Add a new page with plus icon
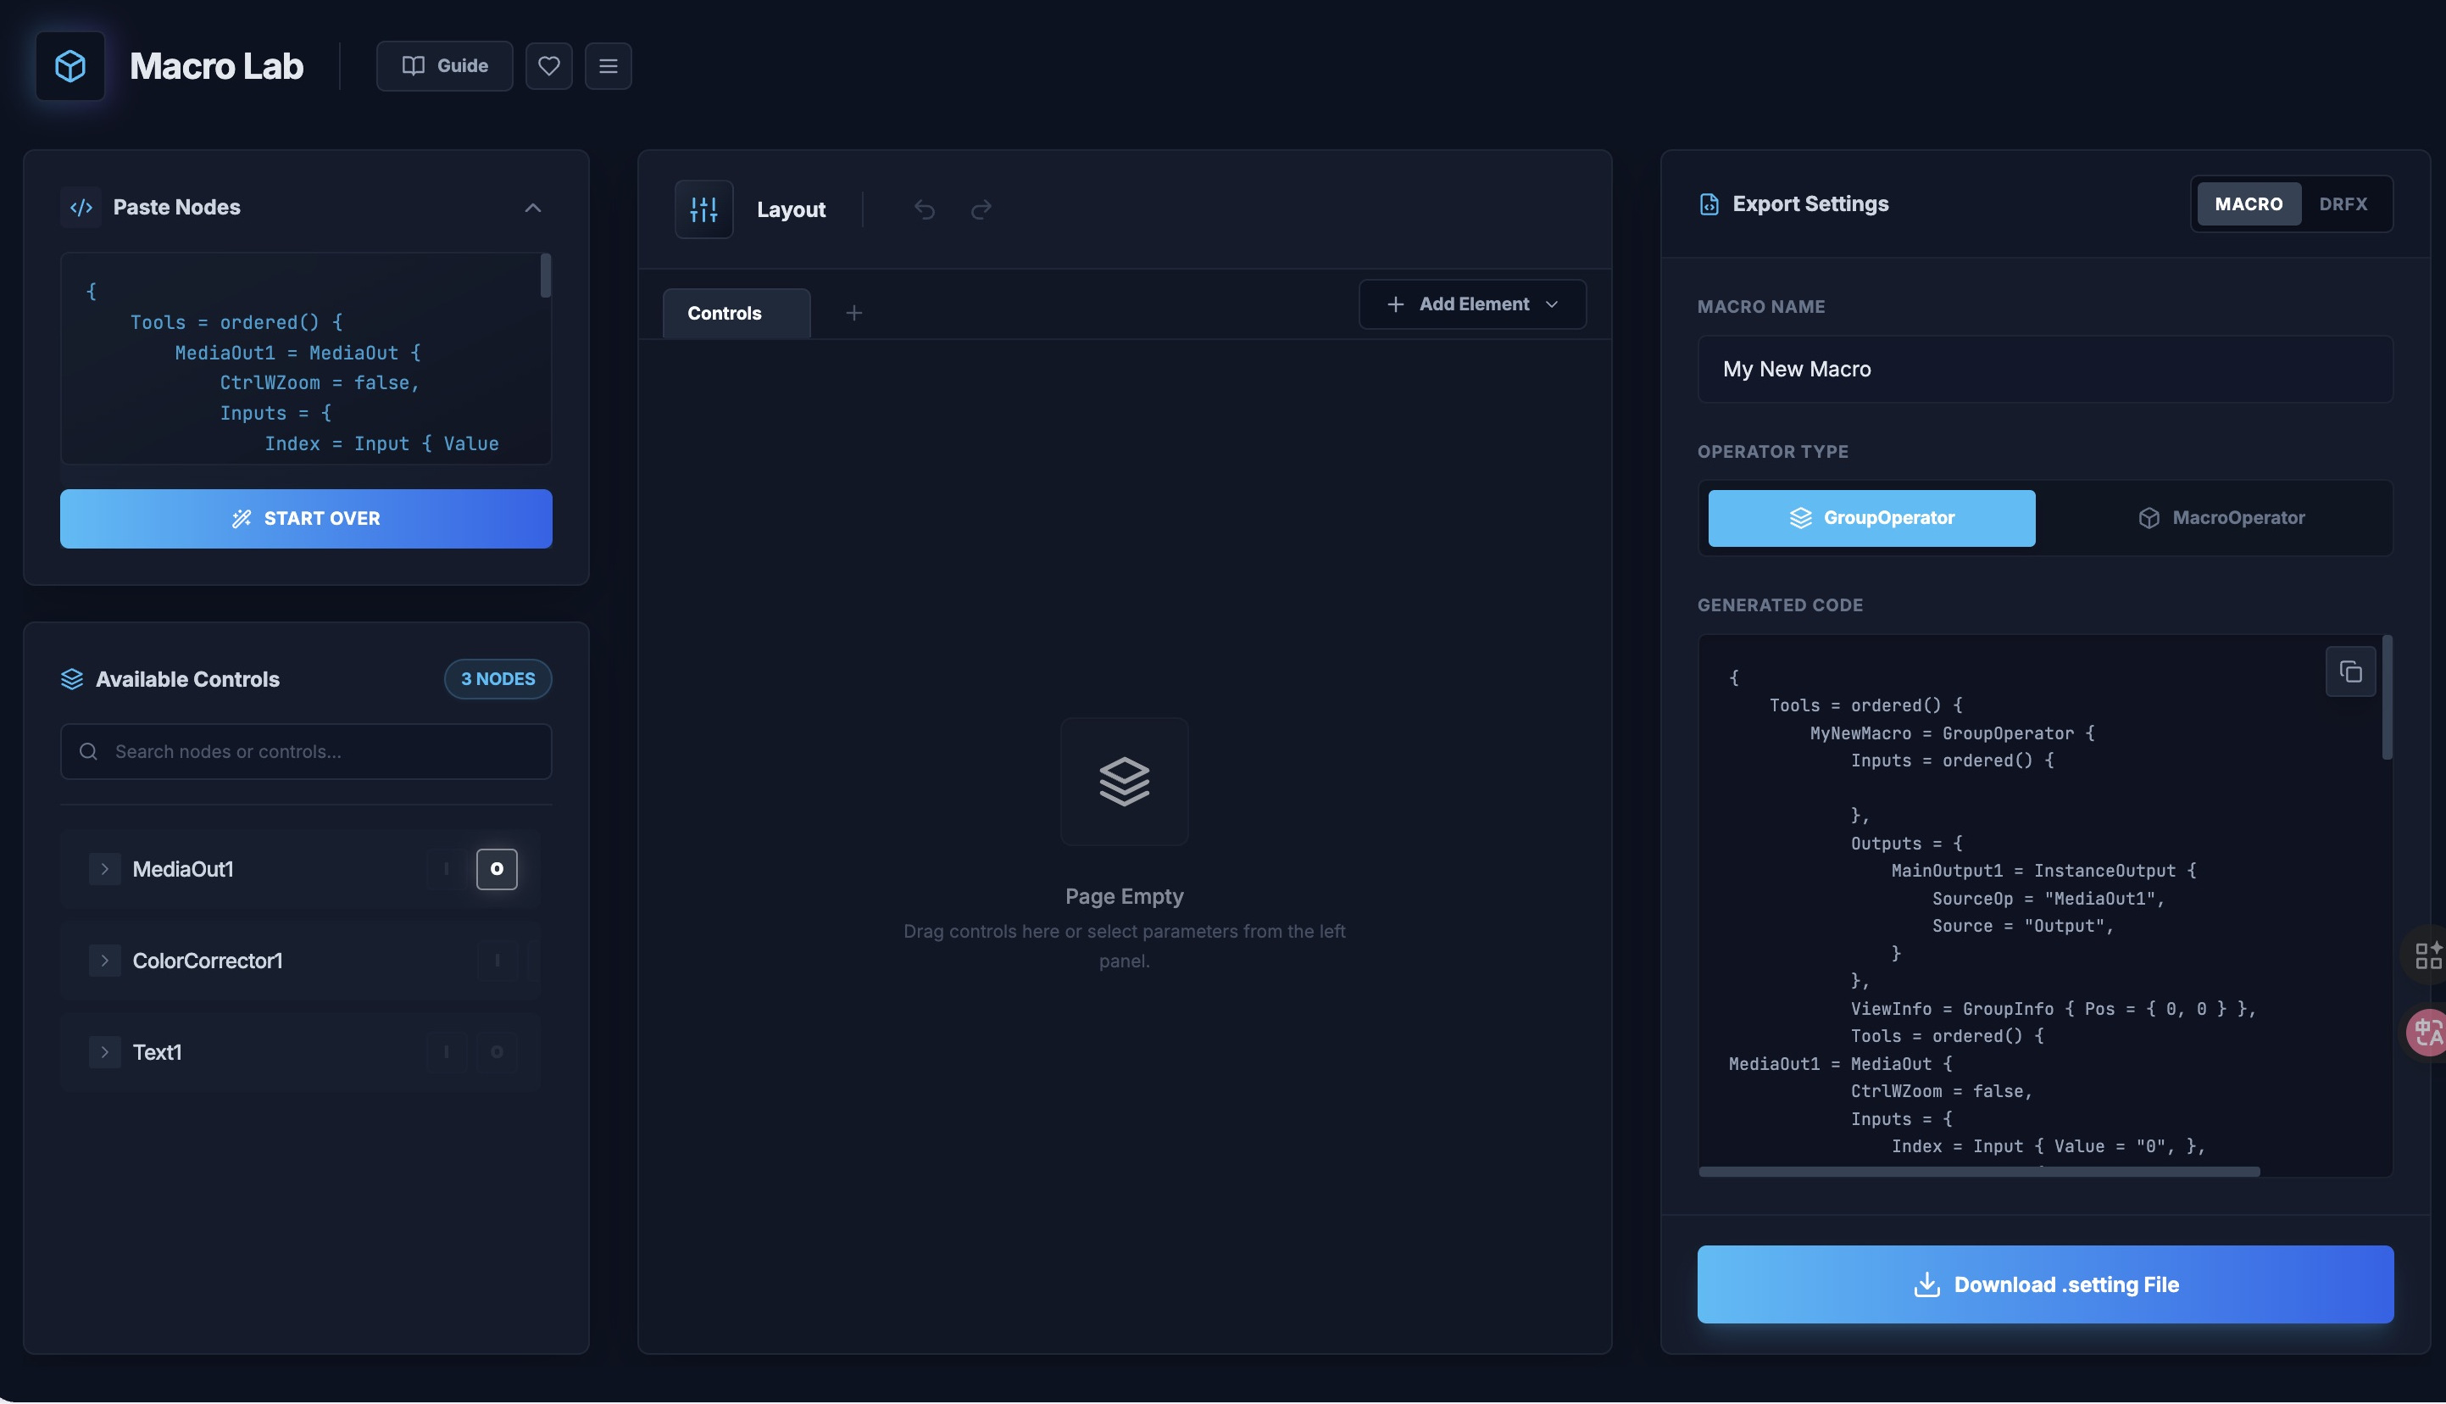The width and height of the screenshot is (2446, 1404). tap(853, 314)
